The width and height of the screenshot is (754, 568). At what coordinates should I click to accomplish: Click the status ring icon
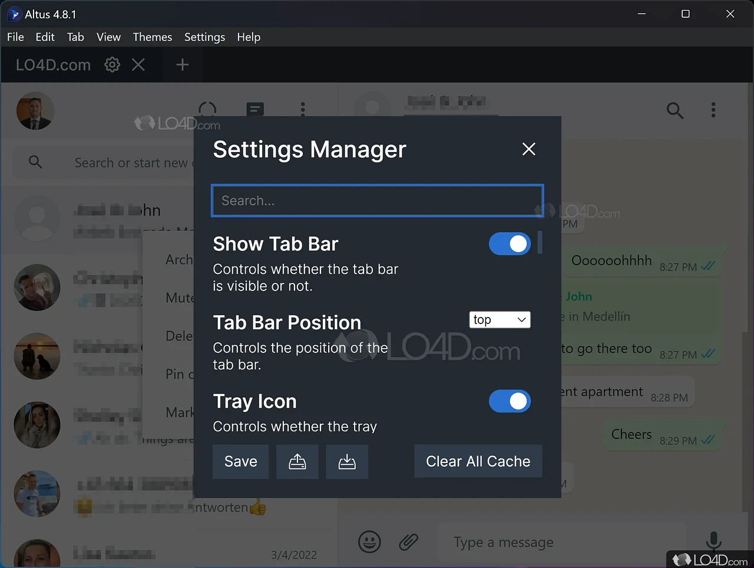pos(207,110)
